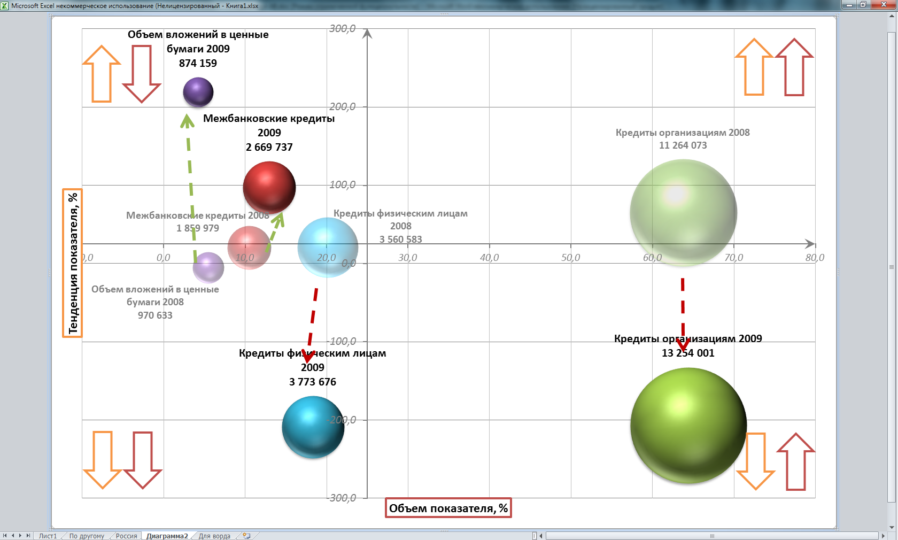This screenshot has width=898, height=540.
Task: Go to the first sheet using navigation arrow
Action: [x=5, y=536]
